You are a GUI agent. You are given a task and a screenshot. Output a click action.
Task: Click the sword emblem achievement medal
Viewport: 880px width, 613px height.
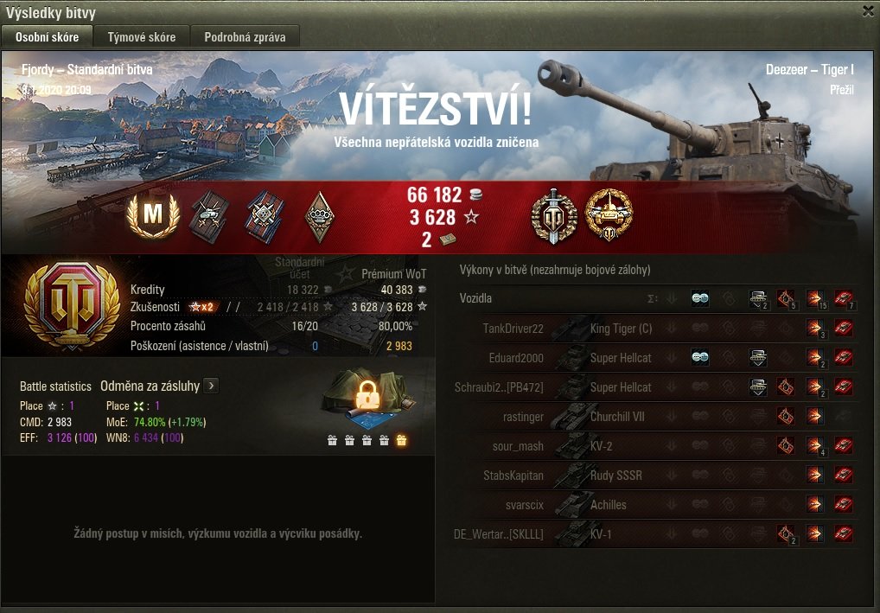pos(553,216)
